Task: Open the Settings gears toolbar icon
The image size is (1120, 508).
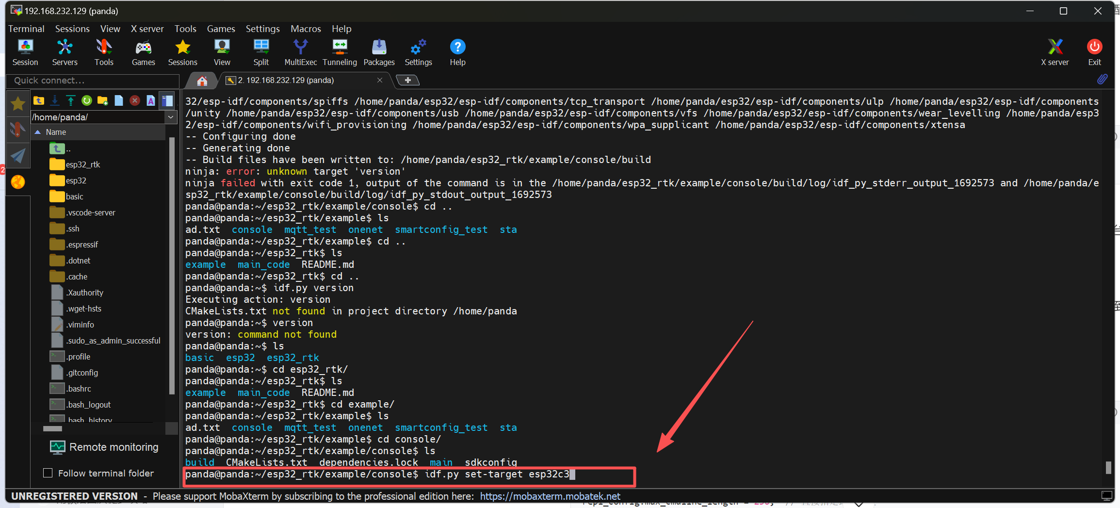Action: click(x=418, y=52)
